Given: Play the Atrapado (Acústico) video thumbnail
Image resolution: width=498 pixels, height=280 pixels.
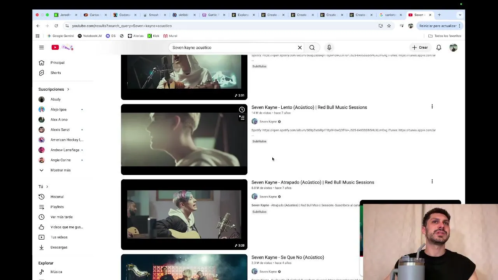Looking at the screenshot, I should tap(184, 215).
